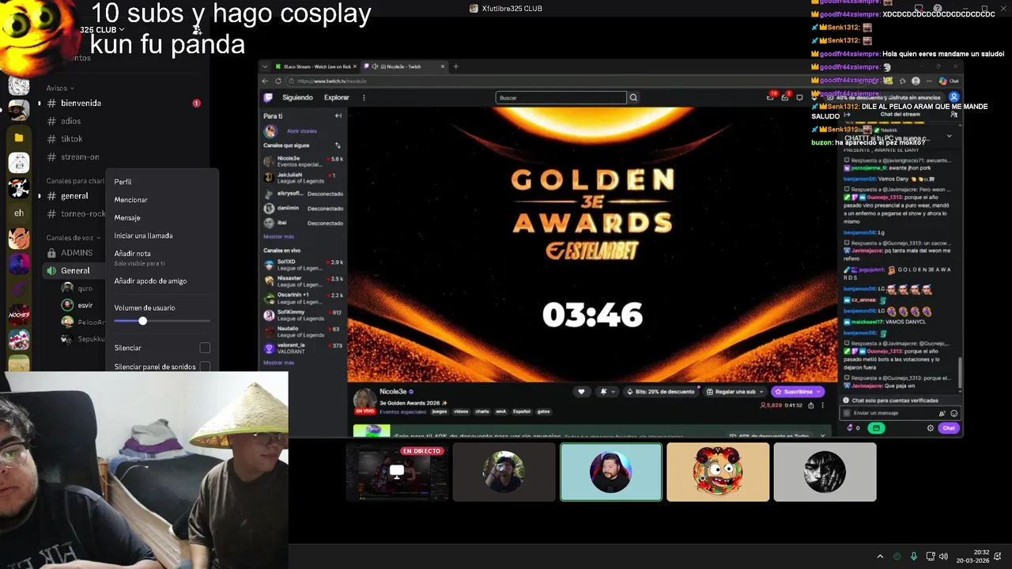The height and width of the screenshot is (569, 1012).
Task: Choose Mencionar in the context menu
Action: (x=130, y=200)
